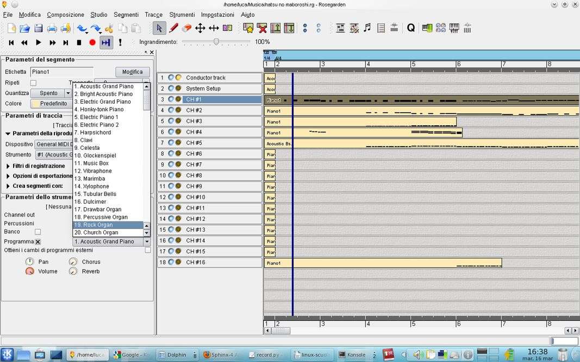580x362 pixels.
Task: Click the record button in transport
Action: [92, 42]
